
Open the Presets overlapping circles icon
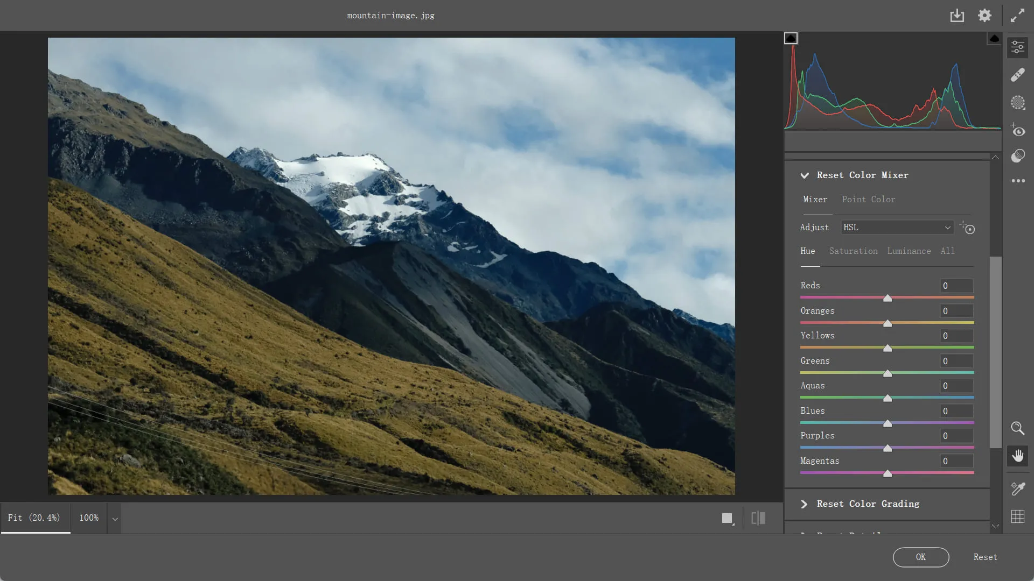coord(1017,156)
